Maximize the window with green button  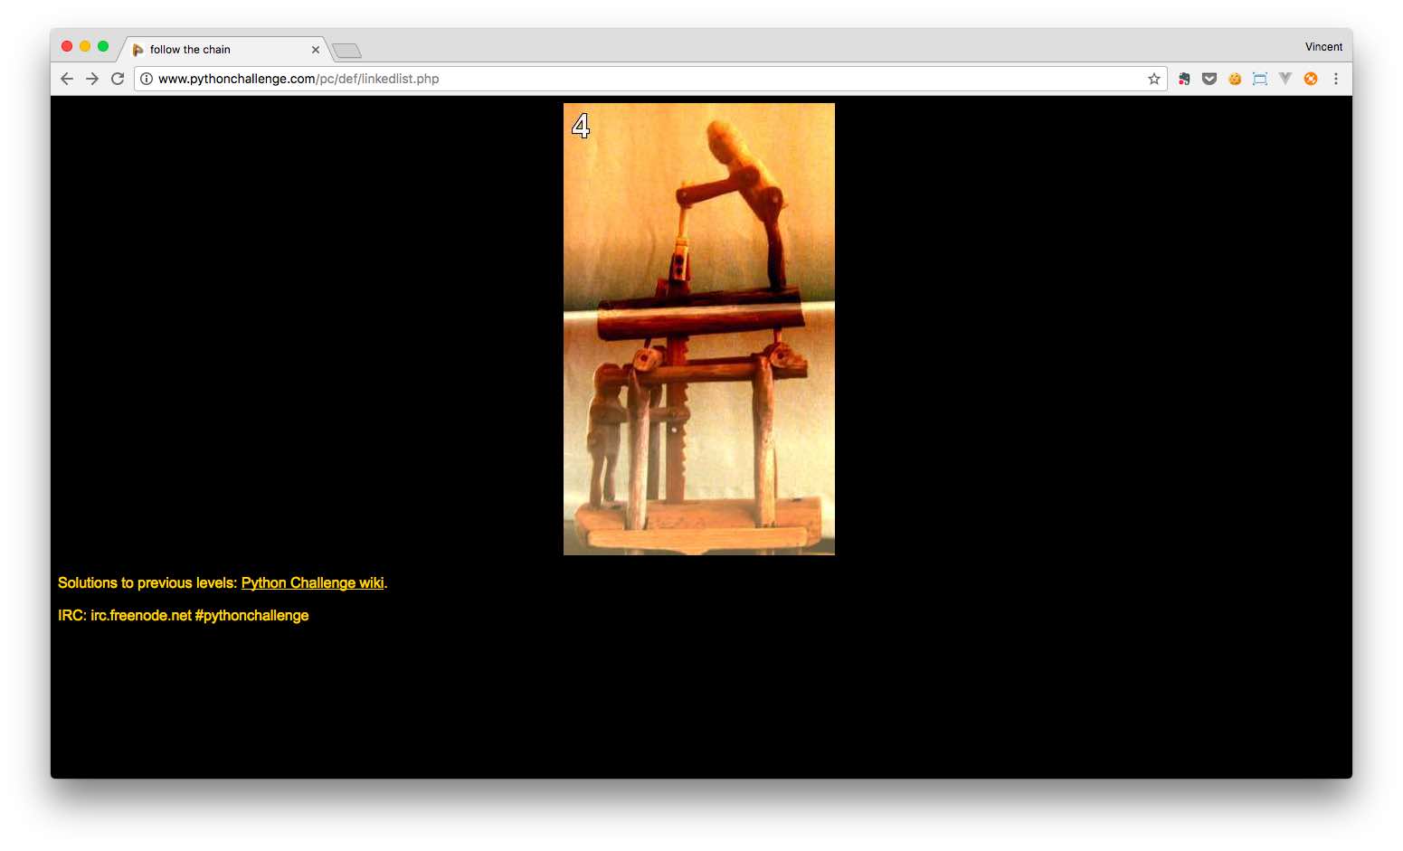point(103,46)
